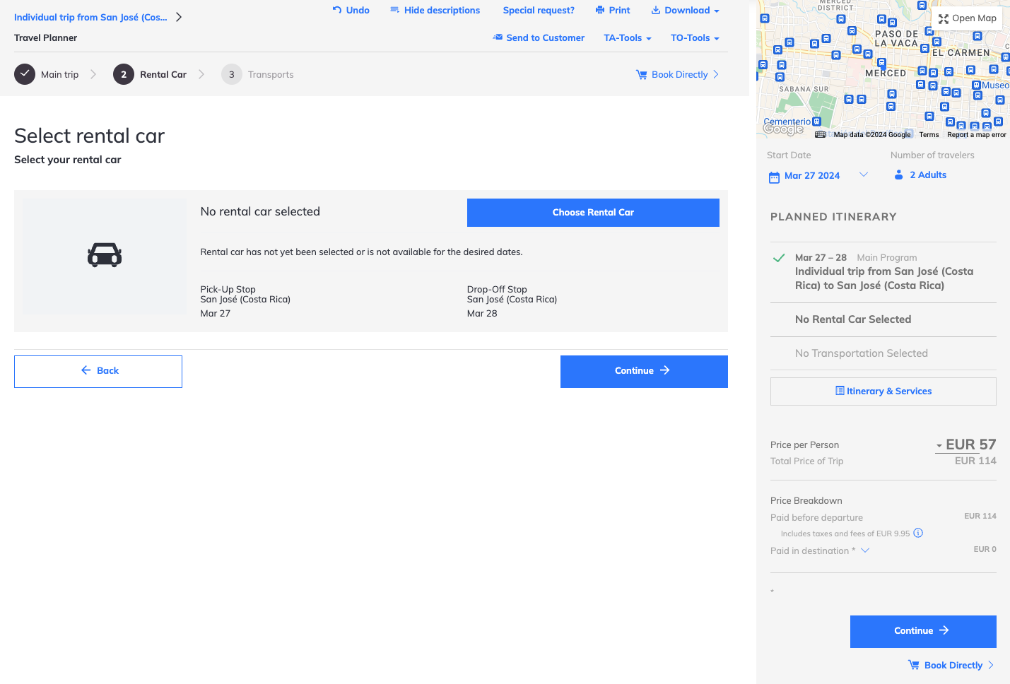Click the info icon next to taxes and fees

click(918, 533)
